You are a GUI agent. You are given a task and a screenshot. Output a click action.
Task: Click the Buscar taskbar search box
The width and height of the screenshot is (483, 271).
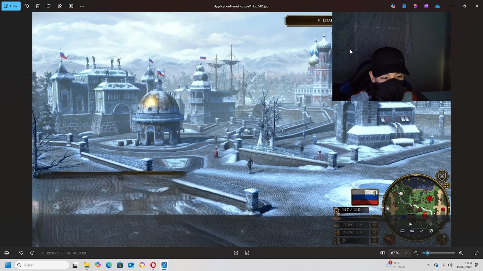[x=42, y=265]
